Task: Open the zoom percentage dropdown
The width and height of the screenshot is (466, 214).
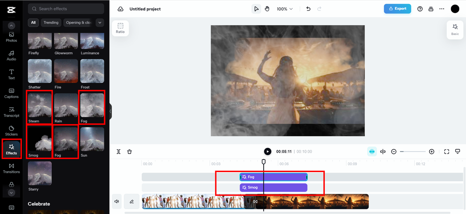Action: pyautogui.click(x=285, y=9)
